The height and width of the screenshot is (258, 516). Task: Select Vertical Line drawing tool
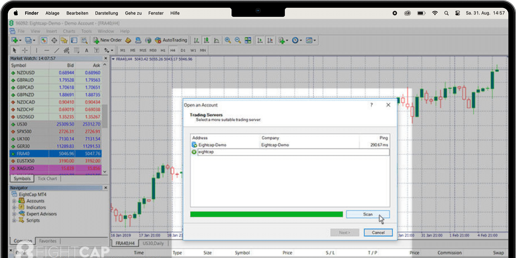37,50
